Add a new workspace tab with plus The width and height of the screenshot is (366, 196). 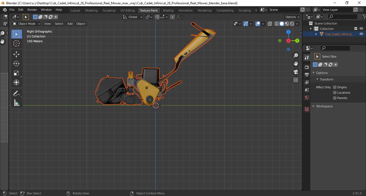pyautogui.click(x=256, y=10)
